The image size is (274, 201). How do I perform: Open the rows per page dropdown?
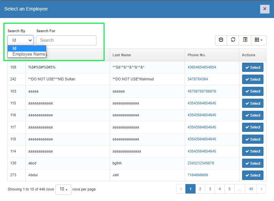pyautogui.click(x=63, y=189)
